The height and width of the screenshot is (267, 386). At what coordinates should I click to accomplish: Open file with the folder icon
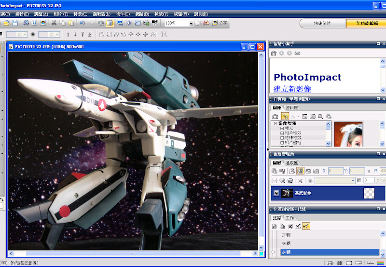(x=7, y=23)
